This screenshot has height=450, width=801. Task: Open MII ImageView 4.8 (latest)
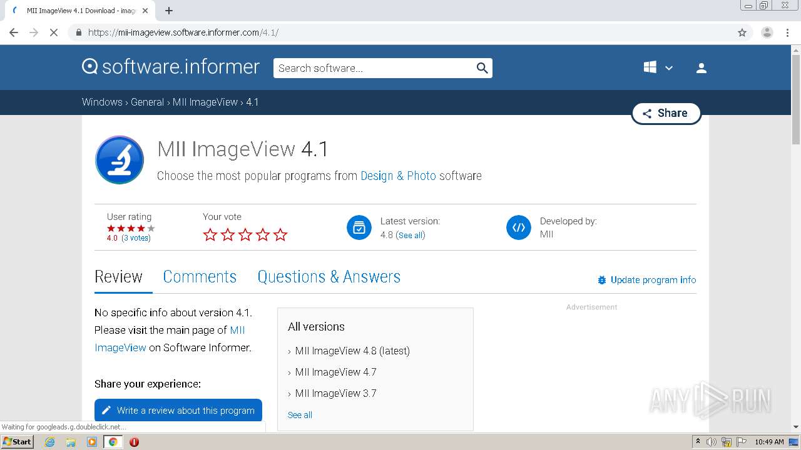[352, 351]
